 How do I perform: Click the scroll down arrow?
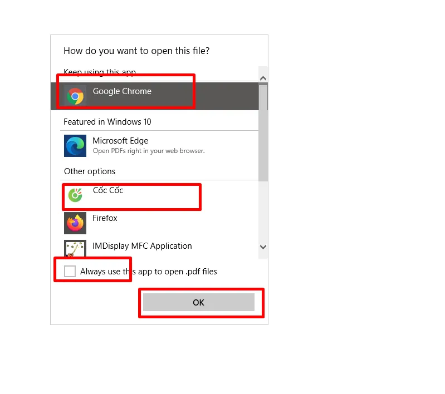[x=263, y=247]
